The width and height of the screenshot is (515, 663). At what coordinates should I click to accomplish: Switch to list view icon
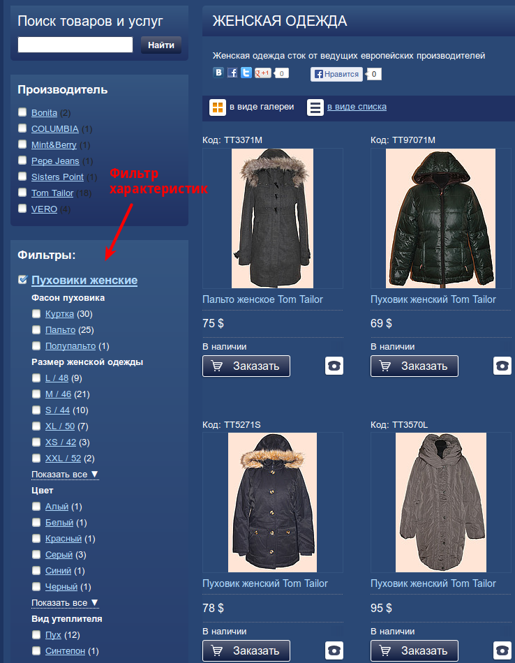point(315,107)
